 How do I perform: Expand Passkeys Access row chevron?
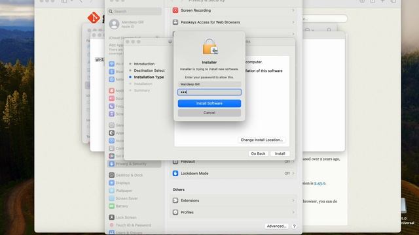[293, 22]
